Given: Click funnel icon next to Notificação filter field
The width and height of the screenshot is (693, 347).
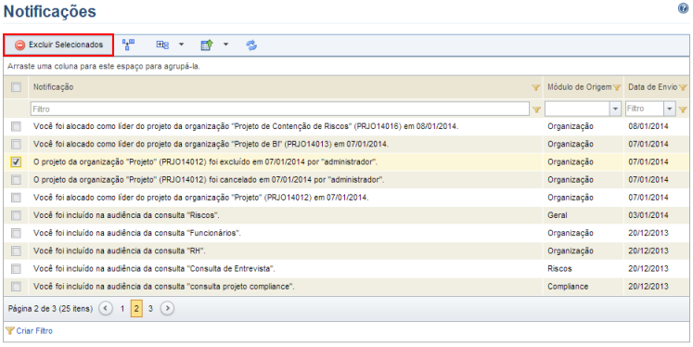Looking at the screenshot, I should [x=536, y=109].
